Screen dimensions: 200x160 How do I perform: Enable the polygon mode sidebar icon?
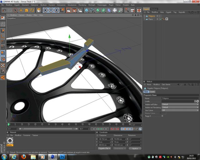pyautogui.click(x=3, y=53)
